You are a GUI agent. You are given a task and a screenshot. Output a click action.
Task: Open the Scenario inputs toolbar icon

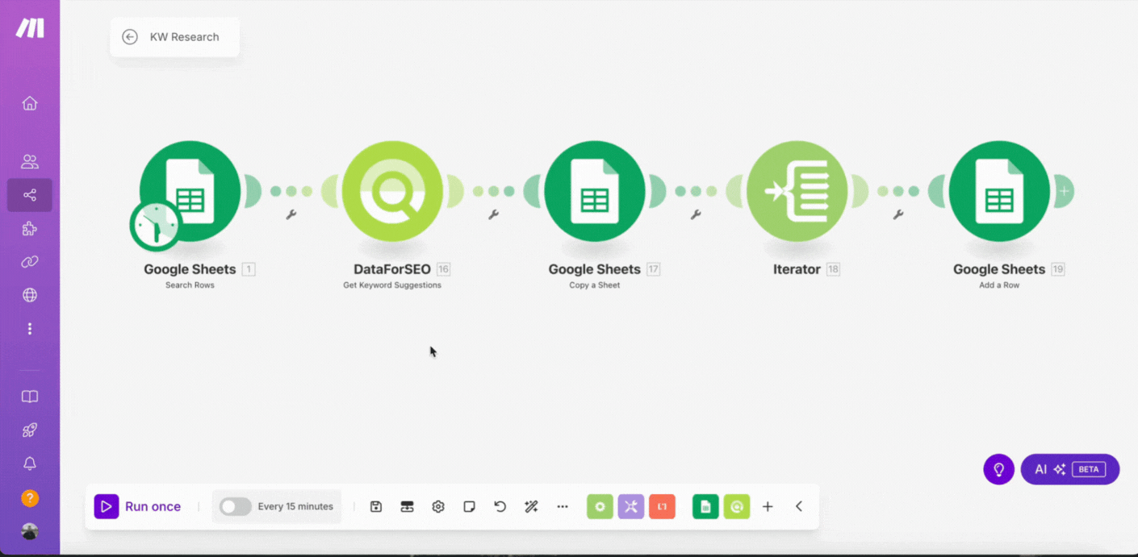407,506
